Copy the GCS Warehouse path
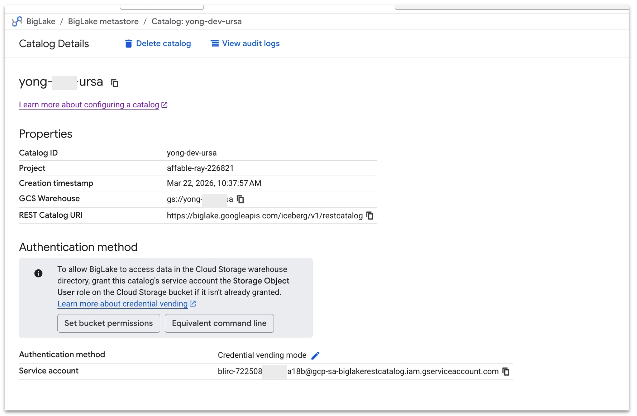This screenshot has width=637, height=416. pyautogui.click(x=240, y=199)
